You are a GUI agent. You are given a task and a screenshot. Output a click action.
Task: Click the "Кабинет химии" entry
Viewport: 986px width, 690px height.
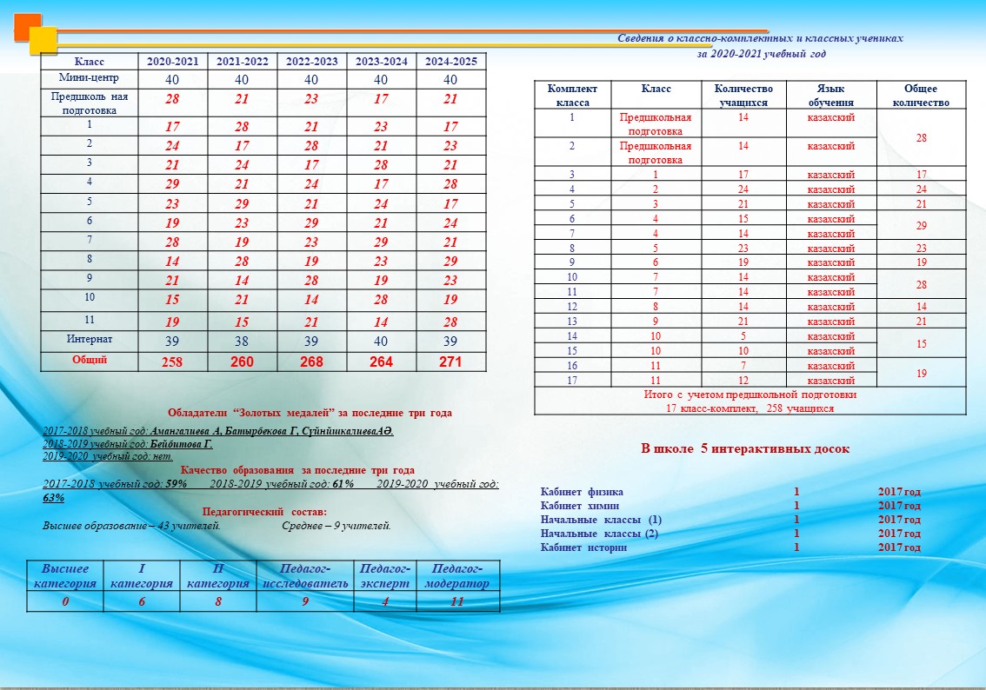click(580, 506)
